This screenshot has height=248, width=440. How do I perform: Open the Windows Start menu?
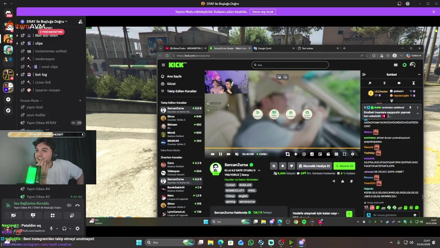[x=139, y=242]
